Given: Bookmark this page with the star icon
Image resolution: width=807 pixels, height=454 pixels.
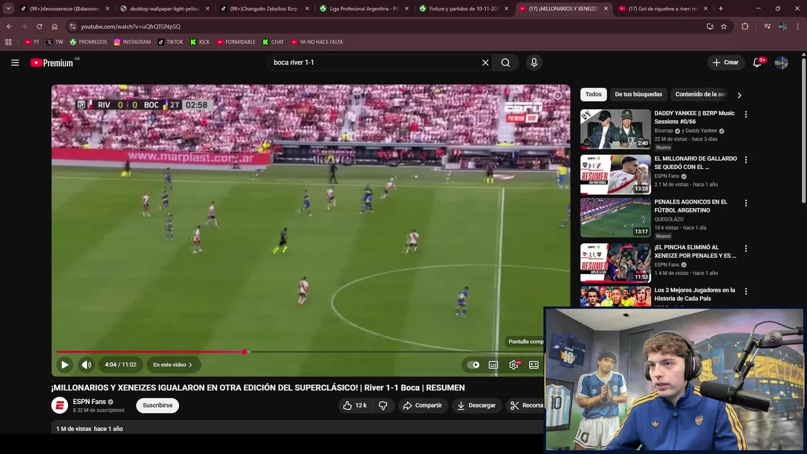Looking at the screenshot, I should (x=724, y=26).
